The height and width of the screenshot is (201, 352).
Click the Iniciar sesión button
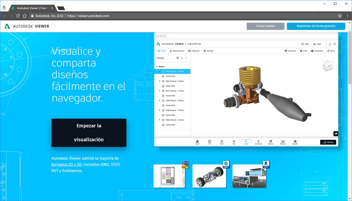[265, 26]
